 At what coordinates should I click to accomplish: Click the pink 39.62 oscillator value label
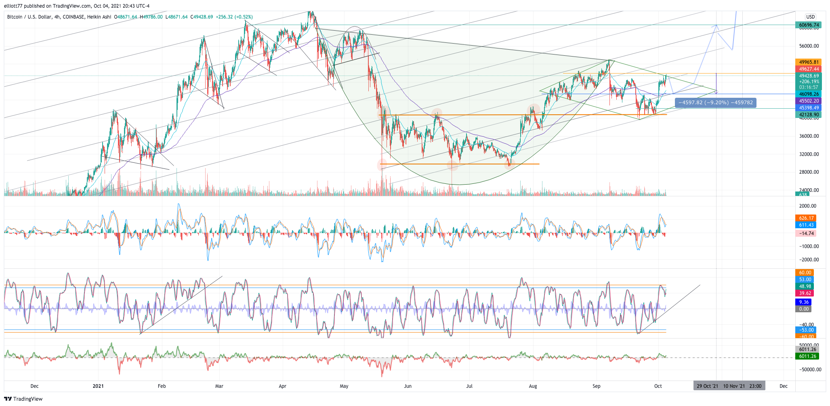coord(805,293)
